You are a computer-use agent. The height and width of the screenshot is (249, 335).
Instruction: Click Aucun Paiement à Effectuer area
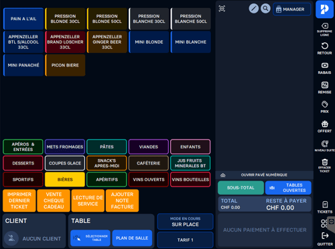pyautogui.click(x=265, y=230)
